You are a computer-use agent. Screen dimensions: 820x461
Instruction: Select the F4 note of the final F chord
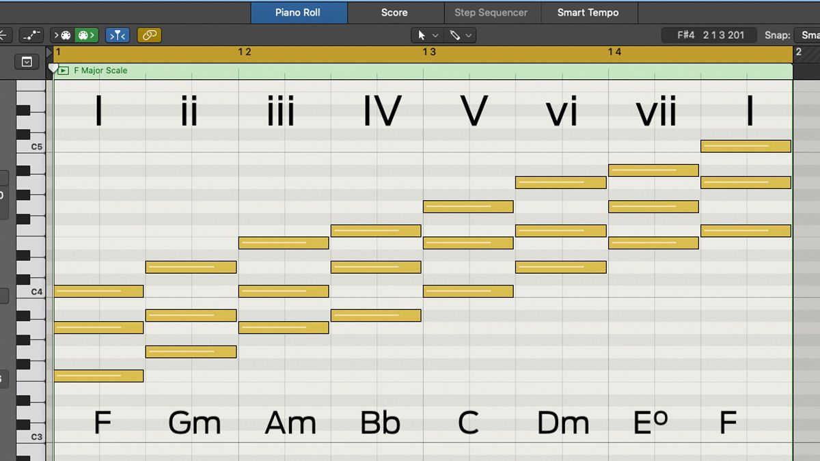746,231
